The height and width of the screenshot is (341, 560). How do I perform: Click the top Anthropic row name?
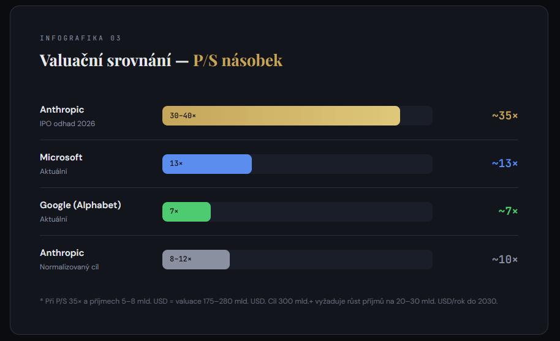coord(62,110)
